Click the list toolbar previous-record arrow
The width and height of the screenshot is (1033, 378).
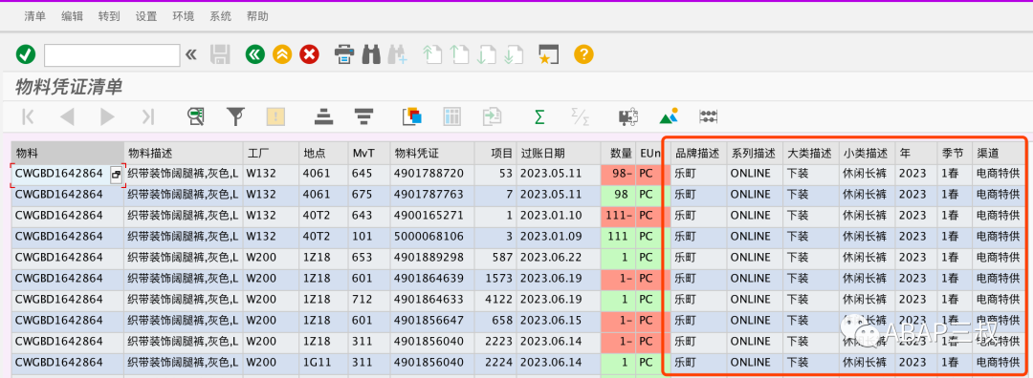pyautogui.click(x=67, y=117)
